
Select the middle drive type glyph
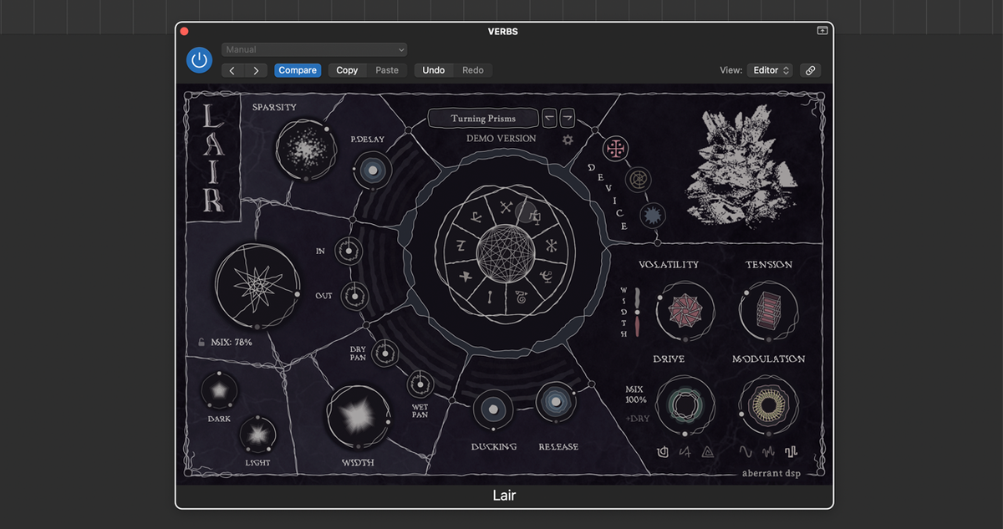[685, 452]
